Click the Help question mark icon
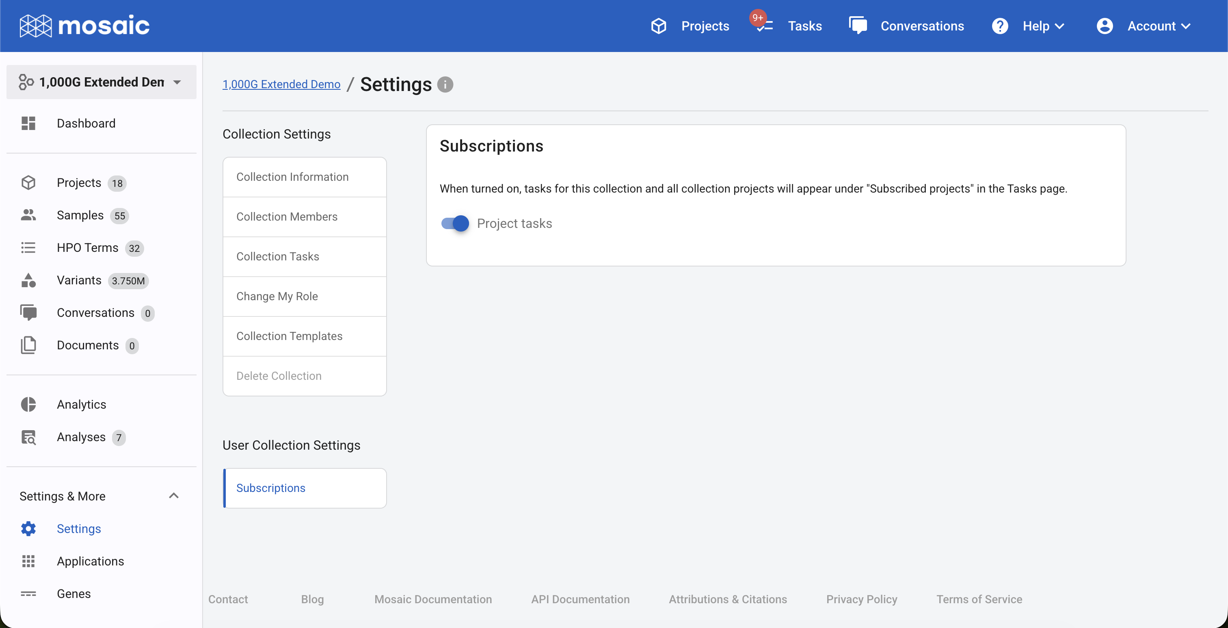The height and width of the screenshot is (628, 1228). pos(999,26)
